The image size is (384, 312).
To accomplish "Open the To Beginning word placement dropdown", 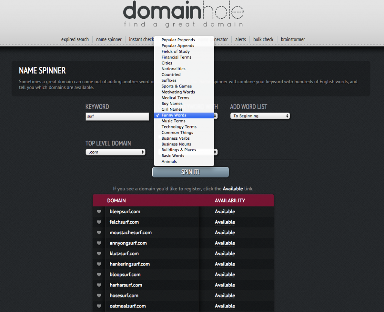I will [260, 116].
